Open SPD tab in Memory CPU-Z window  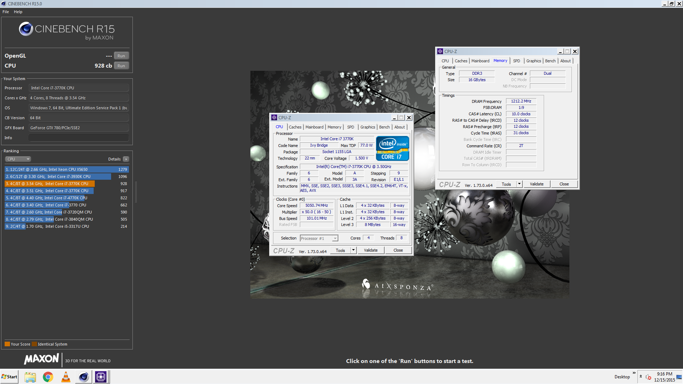pyautogui.click(x=517, y=61)
